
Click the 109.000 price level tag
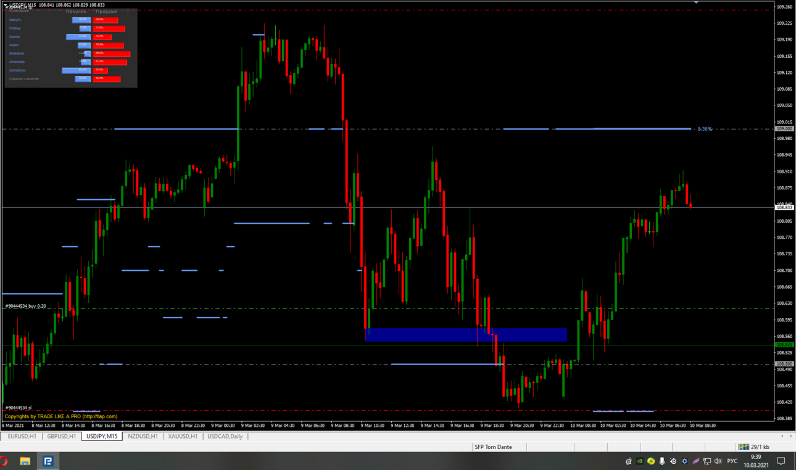784,129
